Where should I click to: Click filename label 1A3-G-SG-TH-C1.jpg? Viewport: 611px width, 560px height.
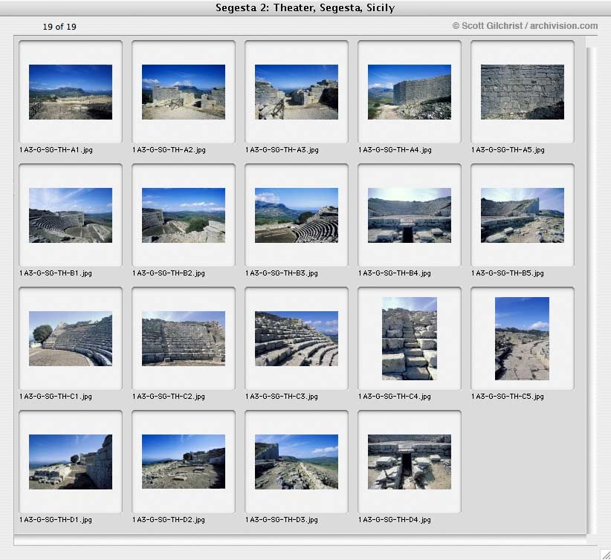coord(56,397)
